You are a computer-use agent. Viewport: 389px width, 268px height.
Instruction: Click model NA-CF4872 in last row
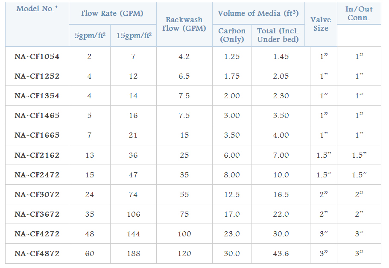[x=37, y=253]
